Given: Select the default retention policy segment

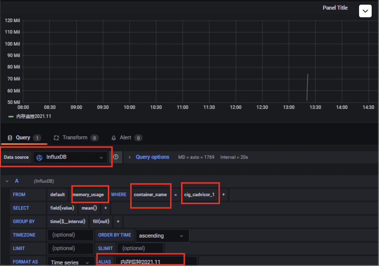Looking at the screenshot, I should 58,195.
